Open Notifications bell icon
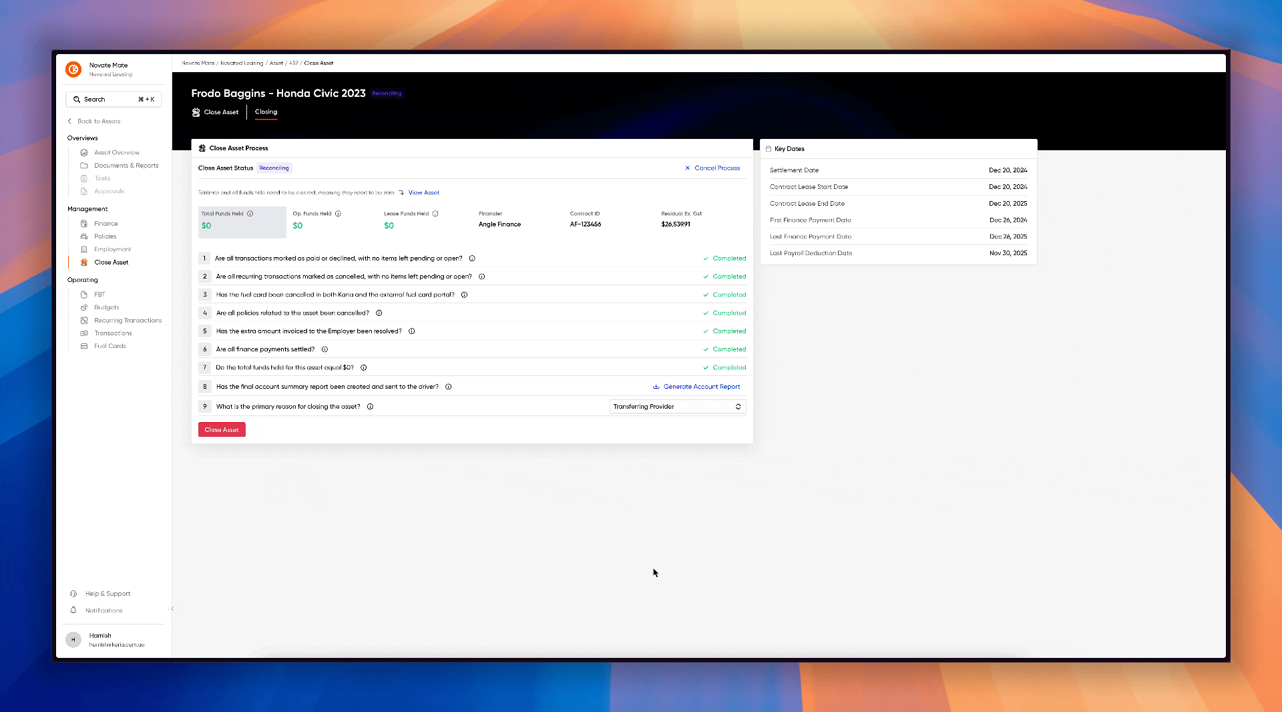1282x712 pixels. [x=73, y=610]
